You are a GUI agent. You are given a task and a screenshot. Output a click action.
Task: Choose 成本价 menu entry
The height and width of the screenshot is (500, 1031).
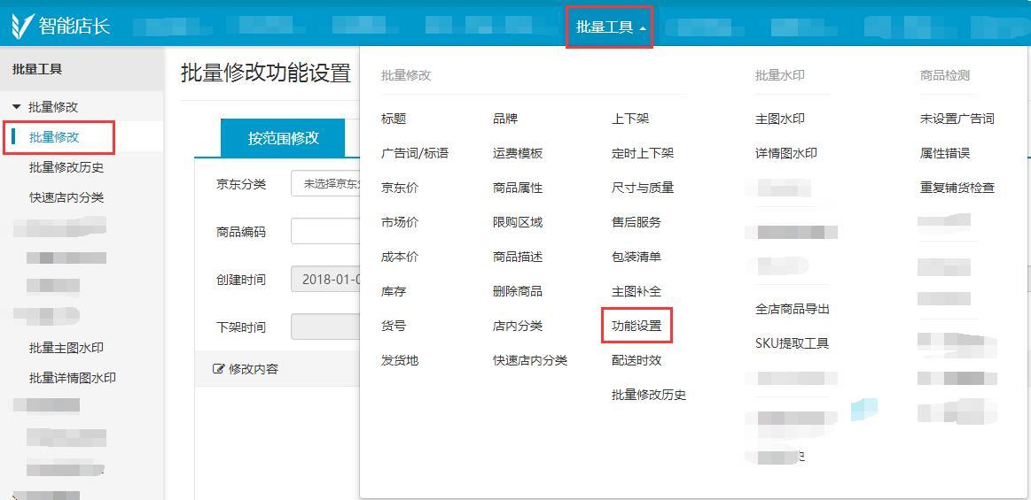point(400,257)
